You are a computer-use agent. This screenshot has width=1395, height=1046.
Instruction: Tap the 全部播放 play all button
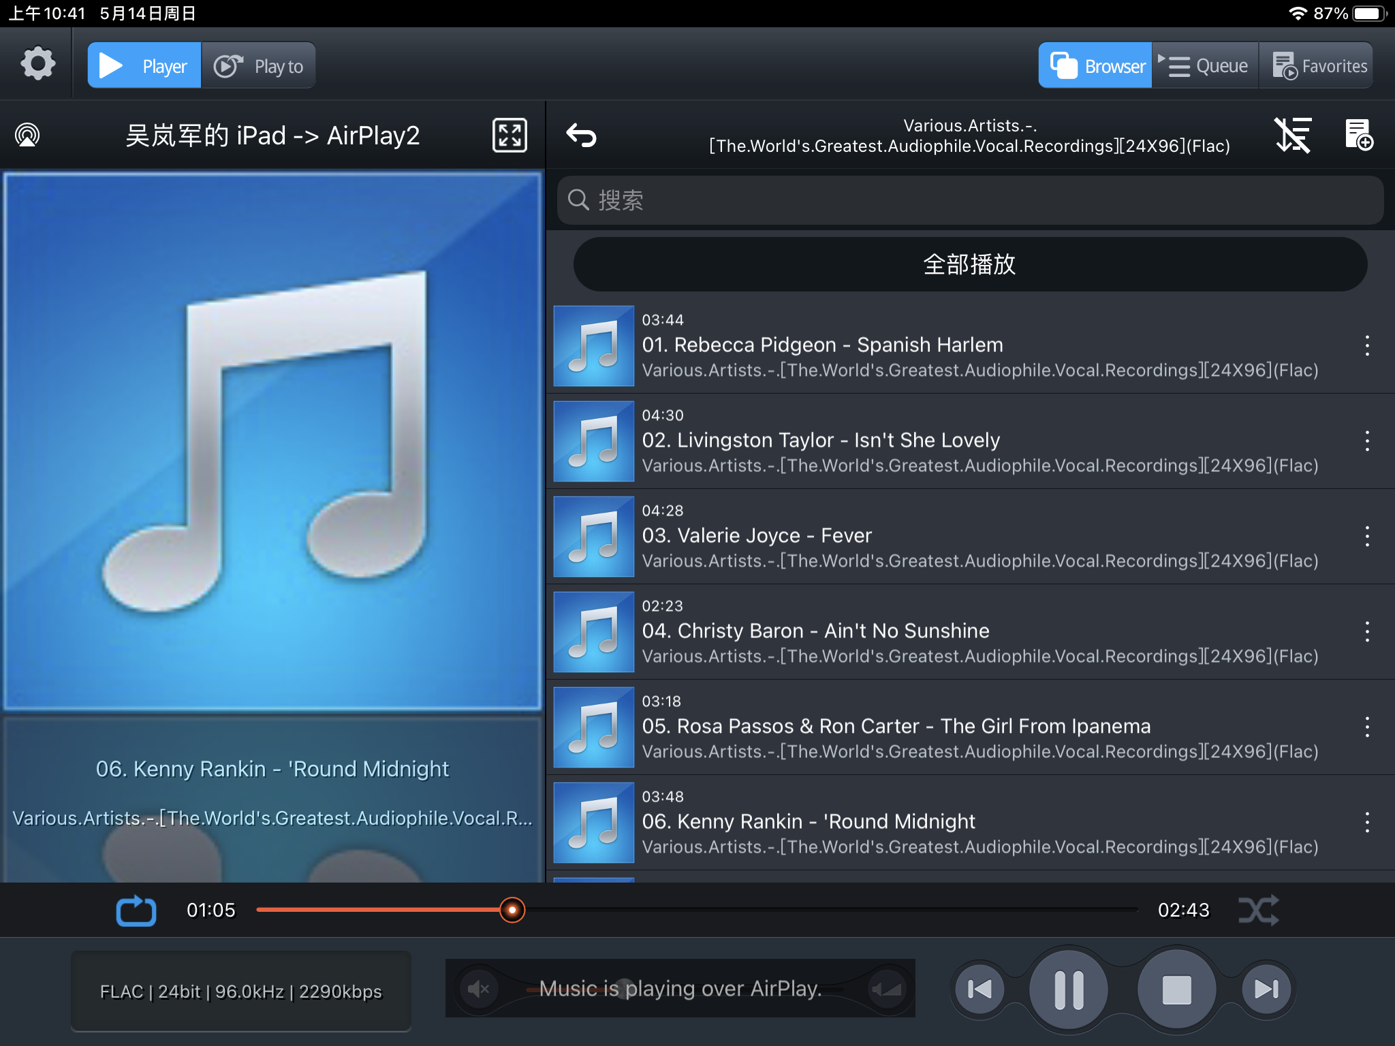pos(970,264)
